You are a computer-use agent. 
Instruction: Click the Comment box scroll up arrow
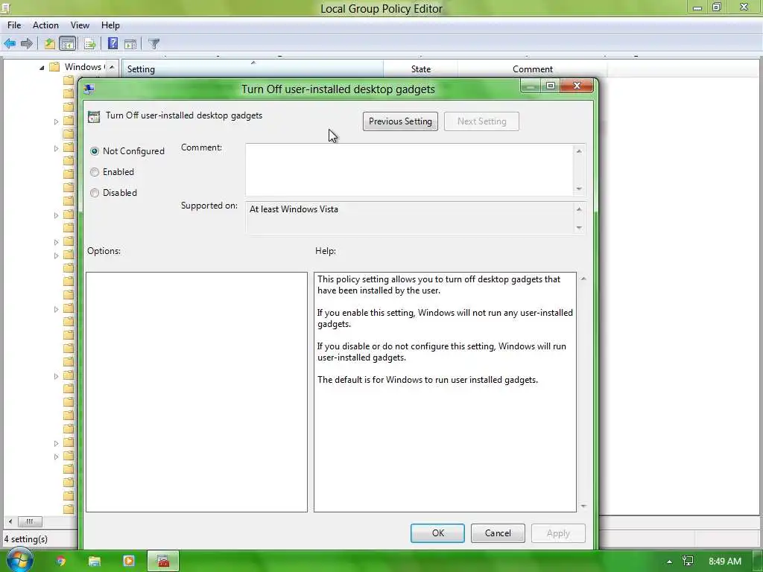coord(579,151)
